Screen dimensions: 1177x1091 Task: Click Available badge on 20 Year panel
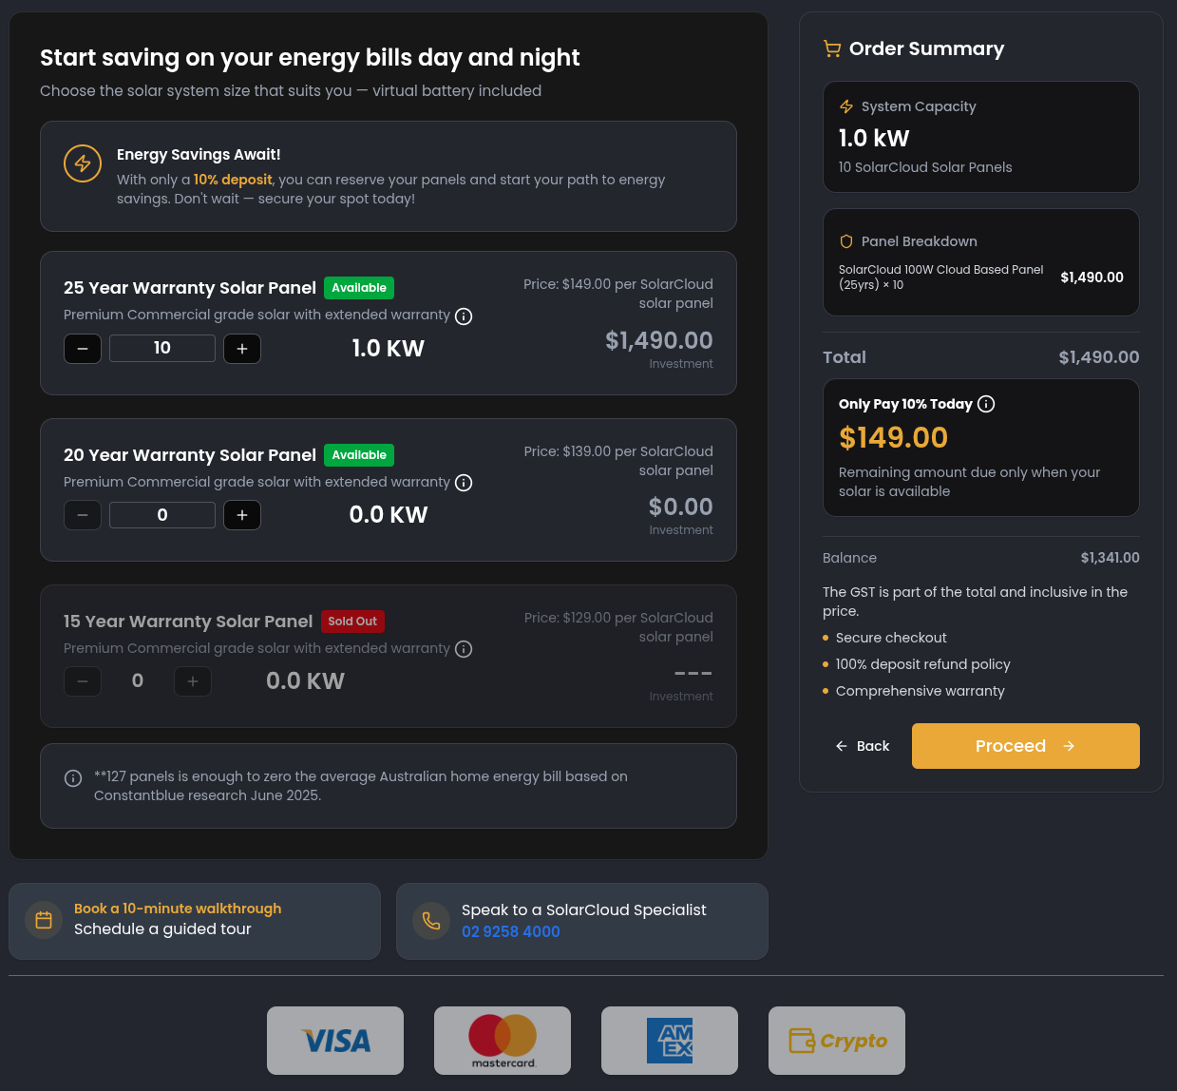coord(359,455)
